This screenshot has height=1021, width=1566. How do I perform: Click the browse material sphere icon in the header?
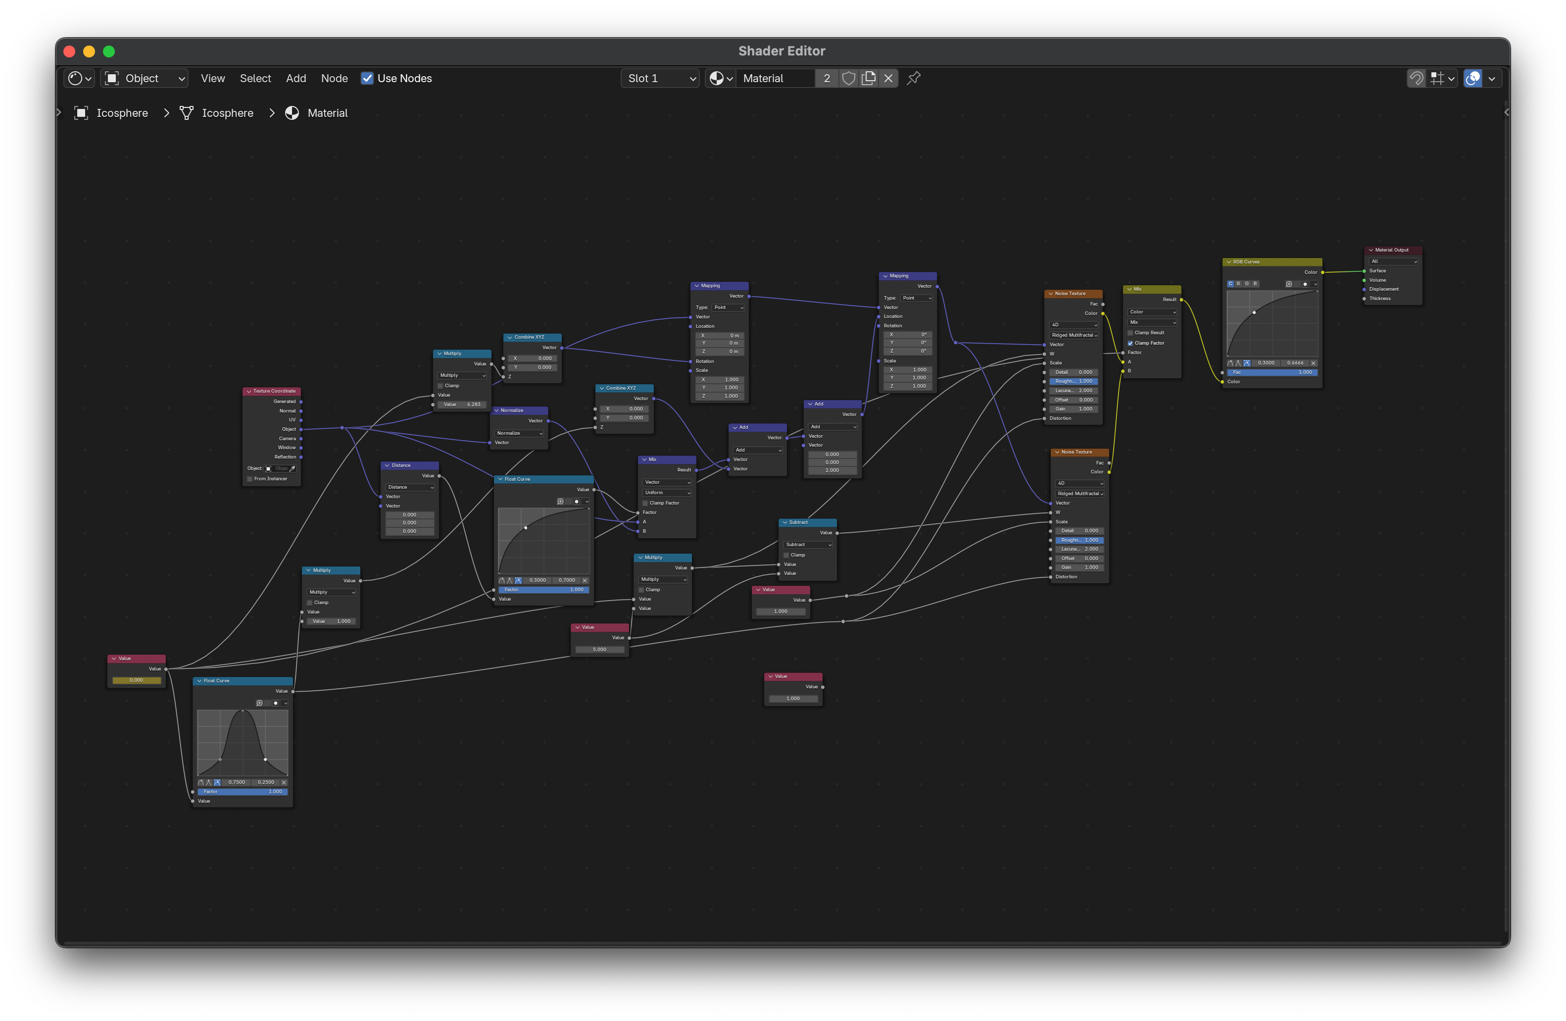point(718,78)
